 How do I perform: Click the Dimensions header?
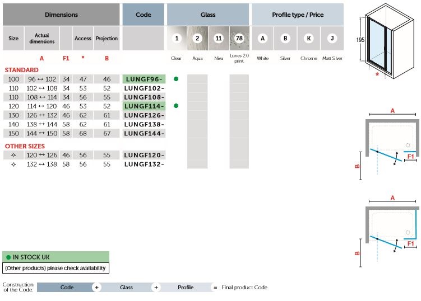[x=61, y=15]
